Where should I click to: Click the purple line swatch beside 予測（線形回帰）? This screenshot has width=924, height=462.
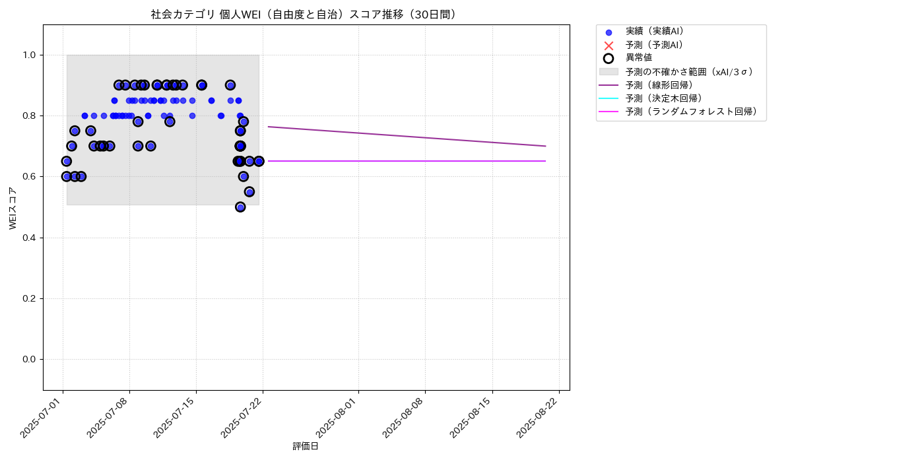[x=609, y=85]
